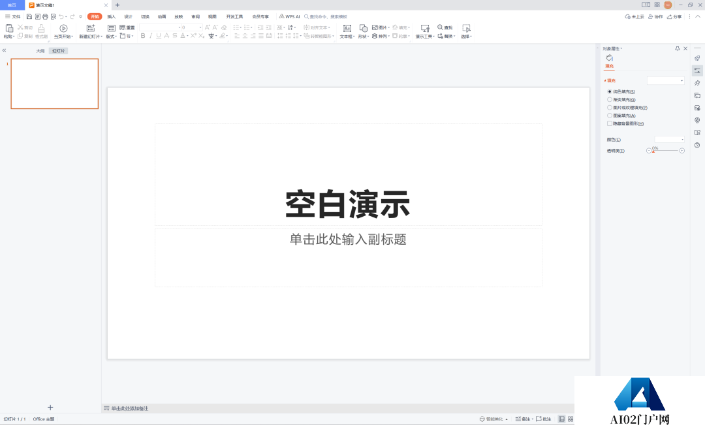Image resolution: width=705 pixels, height=425 pixels.
Task: Check 隐藏背景图形 to hide background graphics
Action: click(611, 123)
